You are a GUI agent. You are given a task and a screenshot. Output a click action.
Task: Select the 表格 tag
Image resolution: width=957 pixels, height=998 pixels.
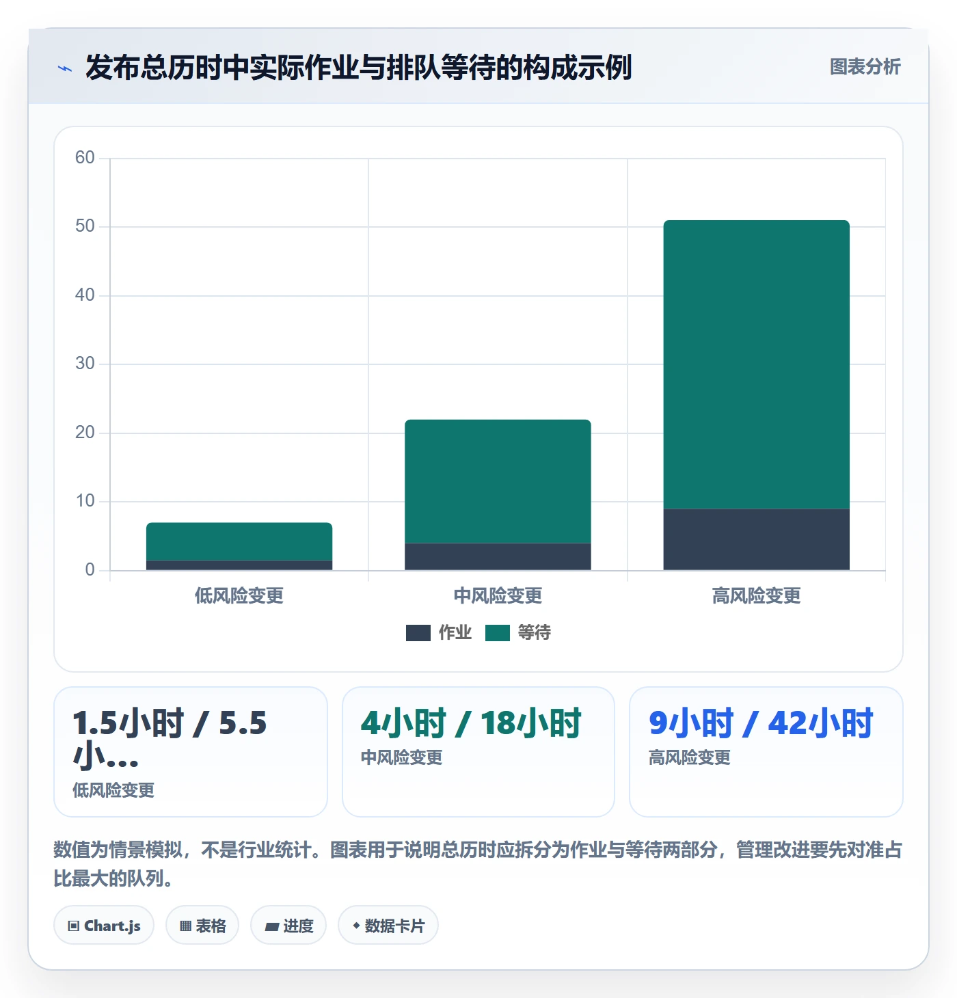tap(202, 926)
